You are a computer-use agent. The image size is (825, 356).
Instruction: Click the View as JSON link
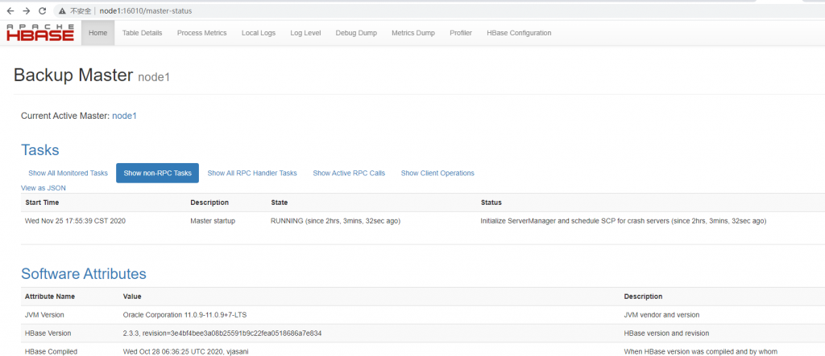click(x=44, y=188)
